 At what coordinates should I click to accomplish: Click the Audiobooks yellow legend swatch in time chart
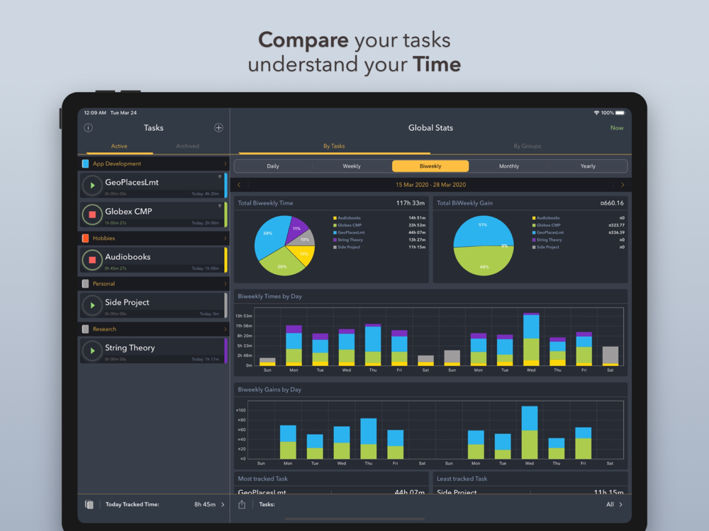pos(335,218)
